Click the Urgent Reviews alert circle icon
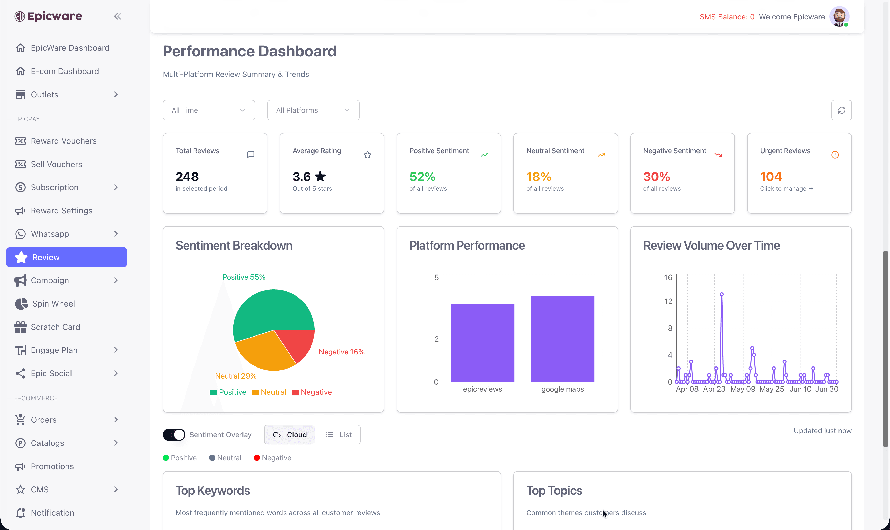Image resolution: width=890 pixels, height=530 pixels. click(835, 155)
